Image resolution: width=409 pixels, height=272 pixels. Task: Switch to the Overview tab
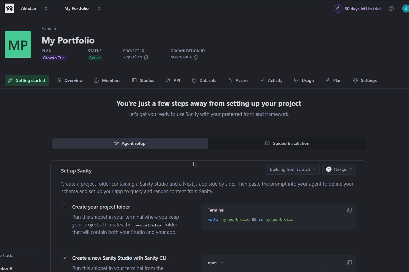point(70,80)
